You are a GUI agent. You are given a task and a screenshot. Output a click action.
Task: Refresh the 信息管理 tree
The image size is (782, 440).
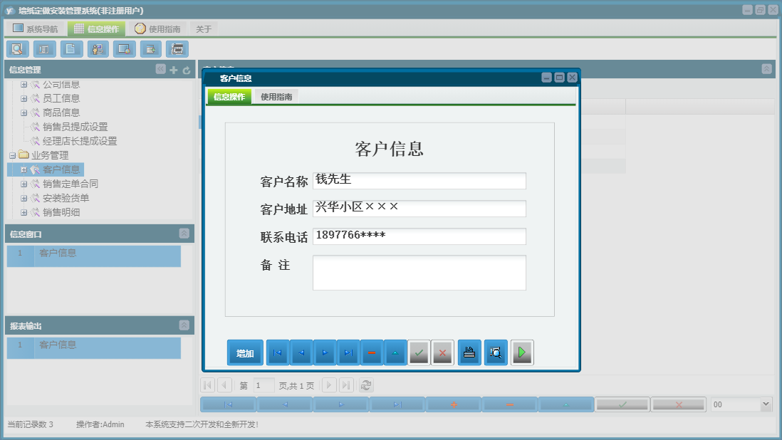click(x=187, y=70)
